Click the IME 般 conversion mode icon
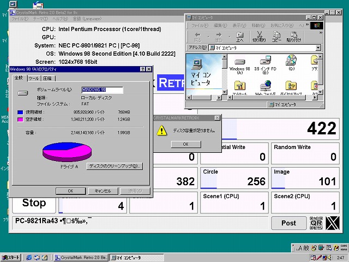The image size is (349, 262). point(306,248)
